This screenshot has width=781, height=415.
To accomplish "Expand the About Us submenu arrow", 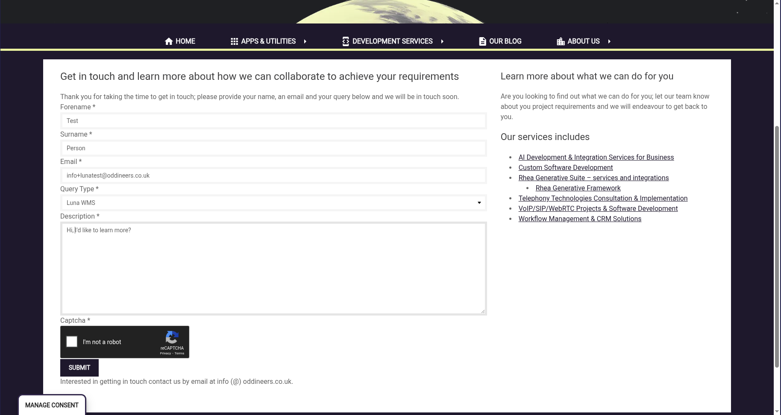I will pos(609,41).
